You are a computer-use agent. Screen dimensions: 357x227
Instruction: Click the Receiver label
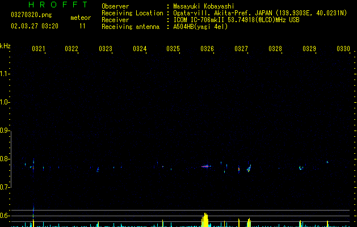[x=115, y=20]
